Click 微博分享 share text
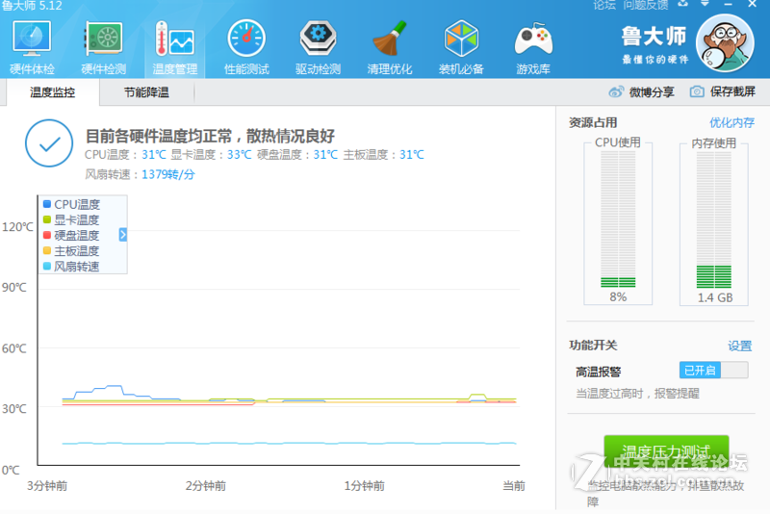 652,91
